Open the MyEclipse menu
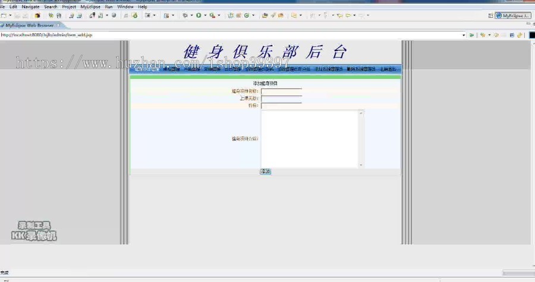This screenshot has height=282, width=535. click(90, 7)
